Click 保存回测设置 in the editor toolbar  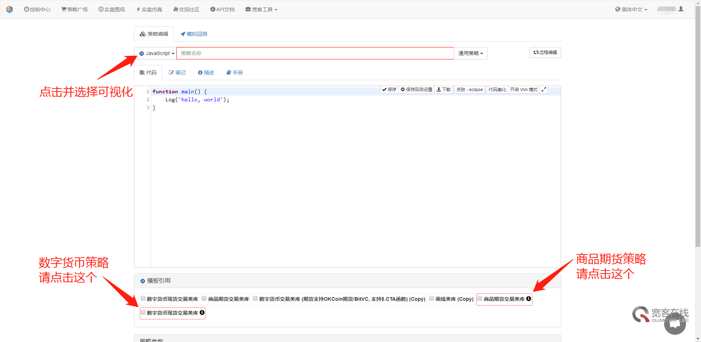click(416, 90)
